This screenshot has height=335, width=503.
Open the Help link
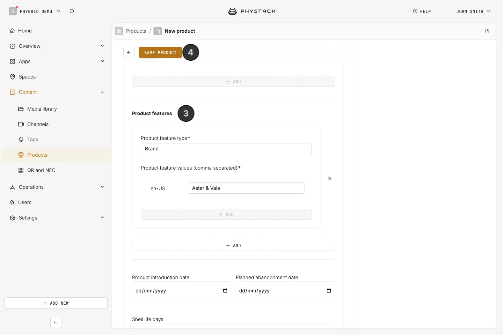click(x=422, y=11)
